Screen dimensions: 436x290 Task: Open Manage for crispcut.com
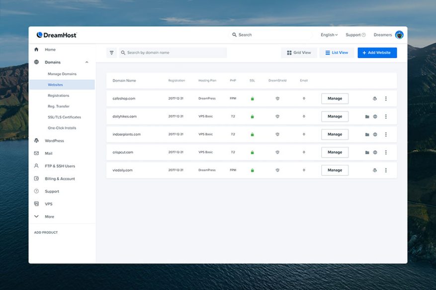click(335, 152)
